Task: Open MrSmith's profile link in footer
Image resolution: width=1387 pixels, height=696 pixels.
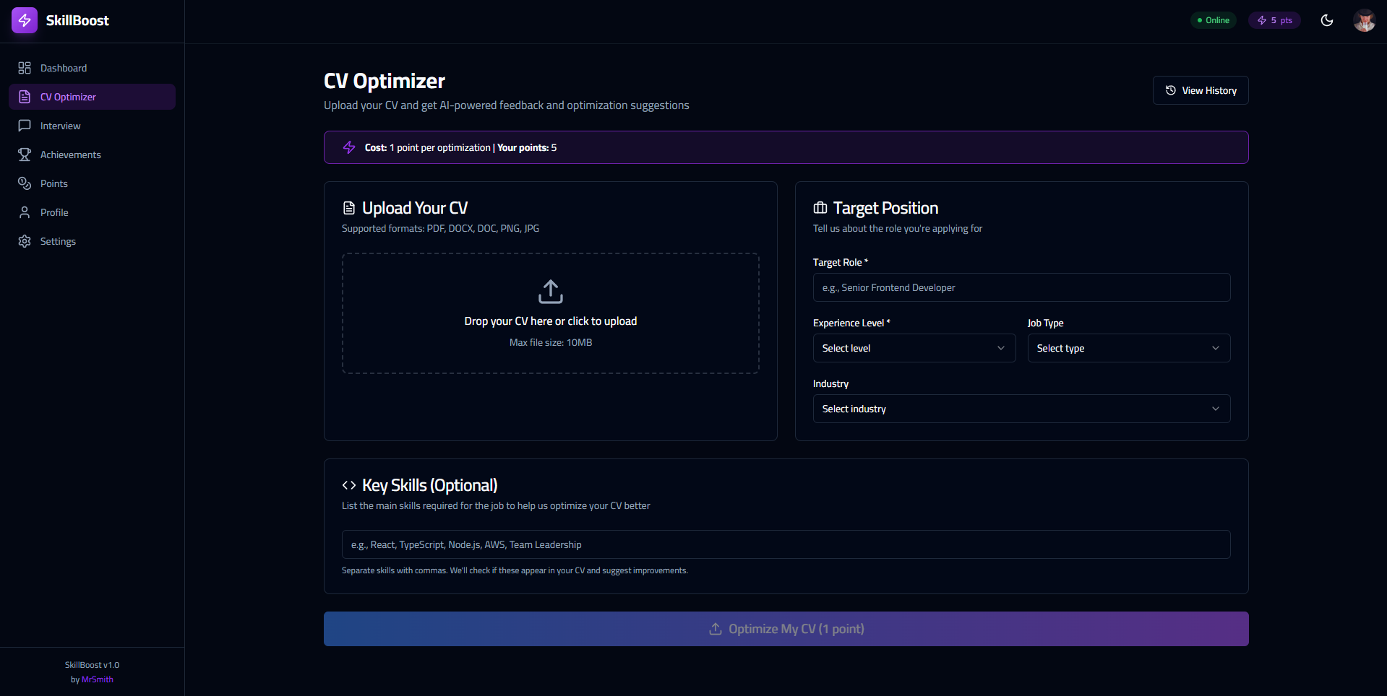Action: click(98, 679)
